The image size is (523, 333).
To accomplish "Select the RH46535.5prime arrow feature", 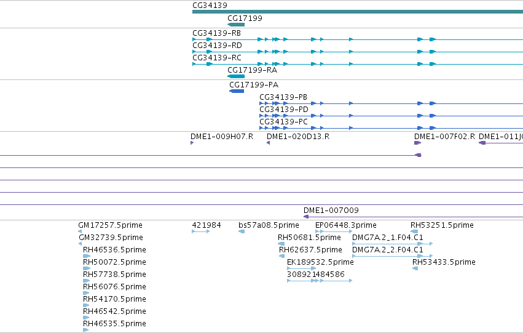I will [85, 330].
